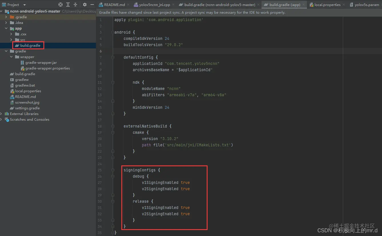The height and width of the screenshot is (236, 382).
Task: Close the yolov5ncnn_jni.cpp tab
Action: point(173,5)
